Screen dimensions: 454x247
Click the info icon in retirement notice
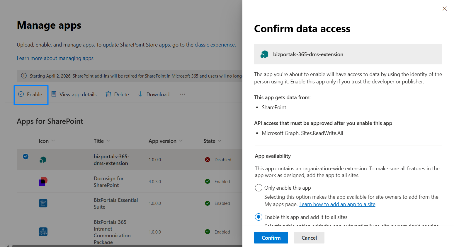[24, 76]
